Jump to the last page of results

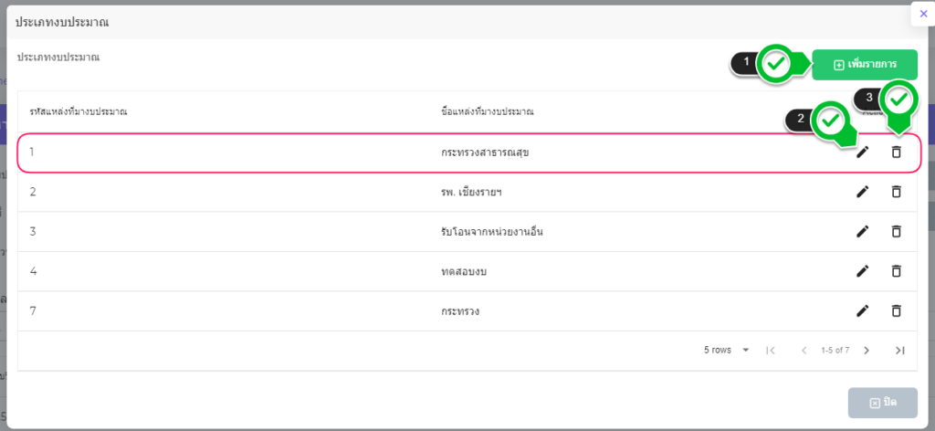[899, 350]
